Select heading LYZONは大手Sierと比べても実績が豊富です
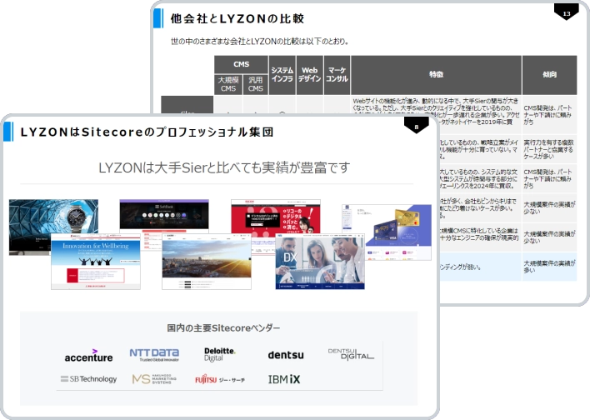 [224, 167]
